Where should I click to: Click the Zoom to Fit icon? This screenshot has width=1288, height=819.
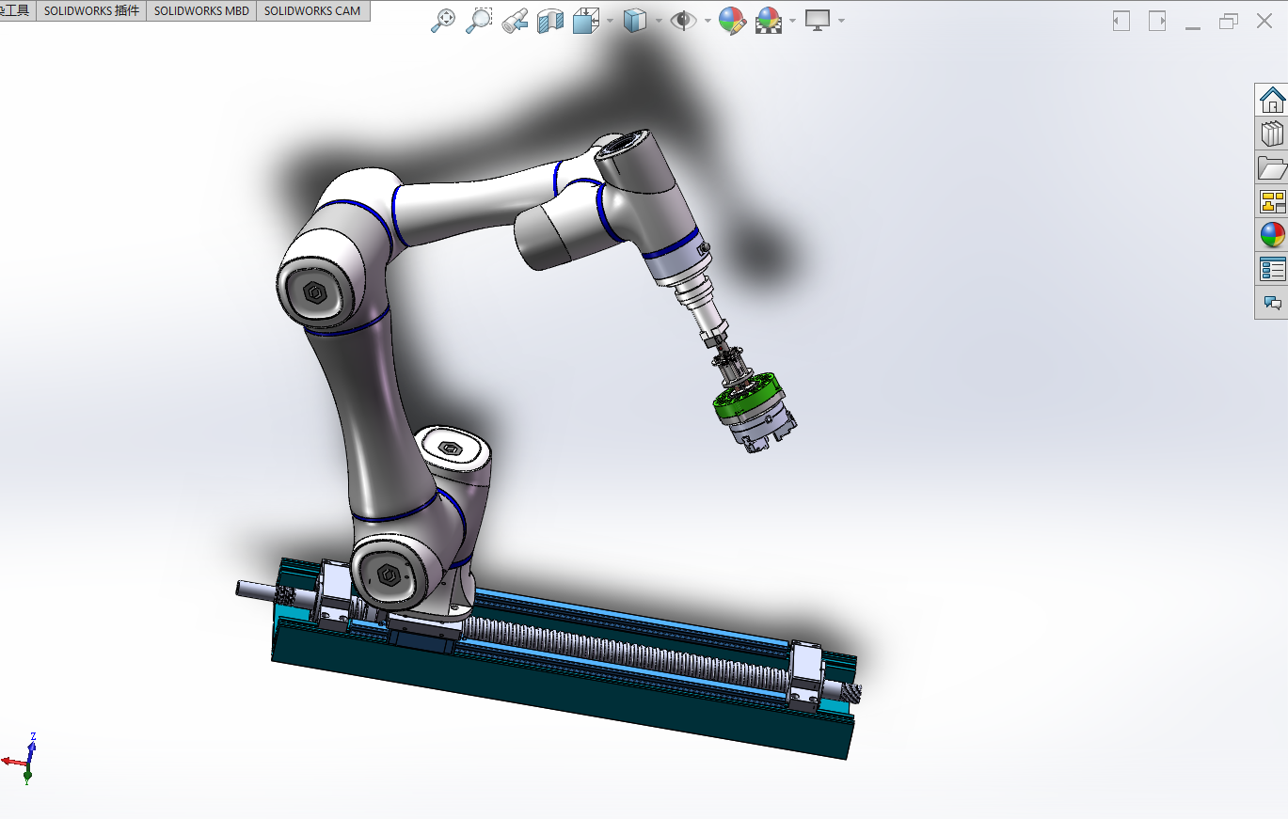tap(443, 21)
